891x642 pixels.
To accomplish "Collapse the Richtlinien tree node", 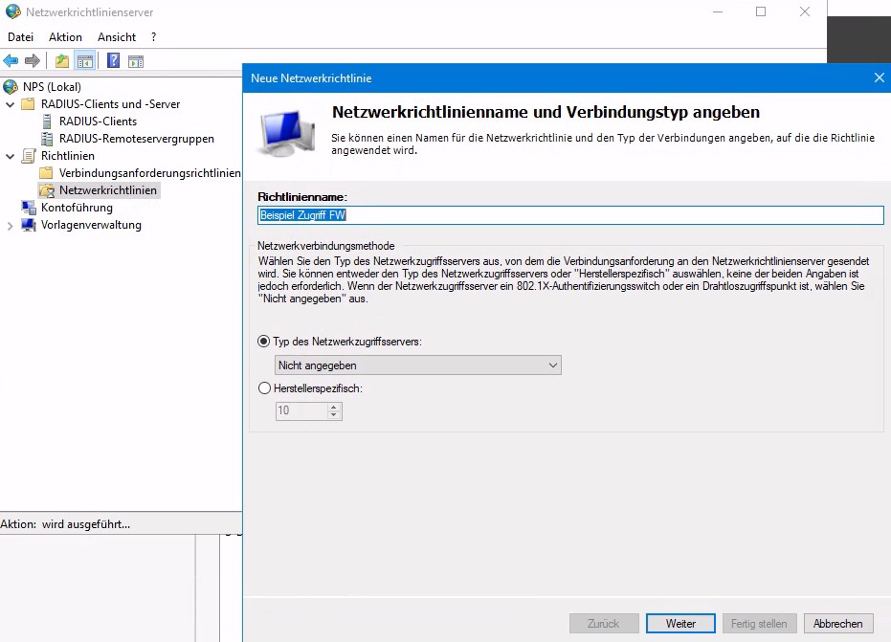I will click(x=10, y=156).
